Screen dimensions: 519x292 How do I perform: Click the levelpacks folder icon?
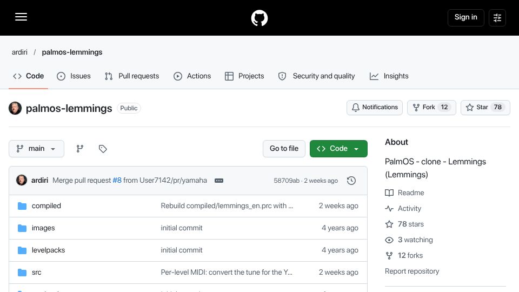(22, 250)
